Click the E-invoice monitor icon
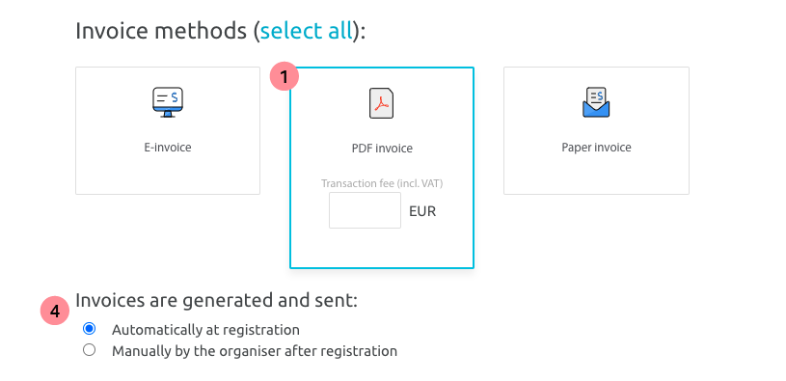The width and height of the screenshot is (786, 381). pyautogui.click(x=168, y=103)
